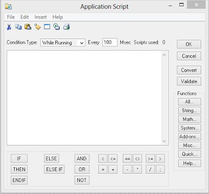Click the Print toolbar icon
Screen dimensions: 209x194
(66, 27)
